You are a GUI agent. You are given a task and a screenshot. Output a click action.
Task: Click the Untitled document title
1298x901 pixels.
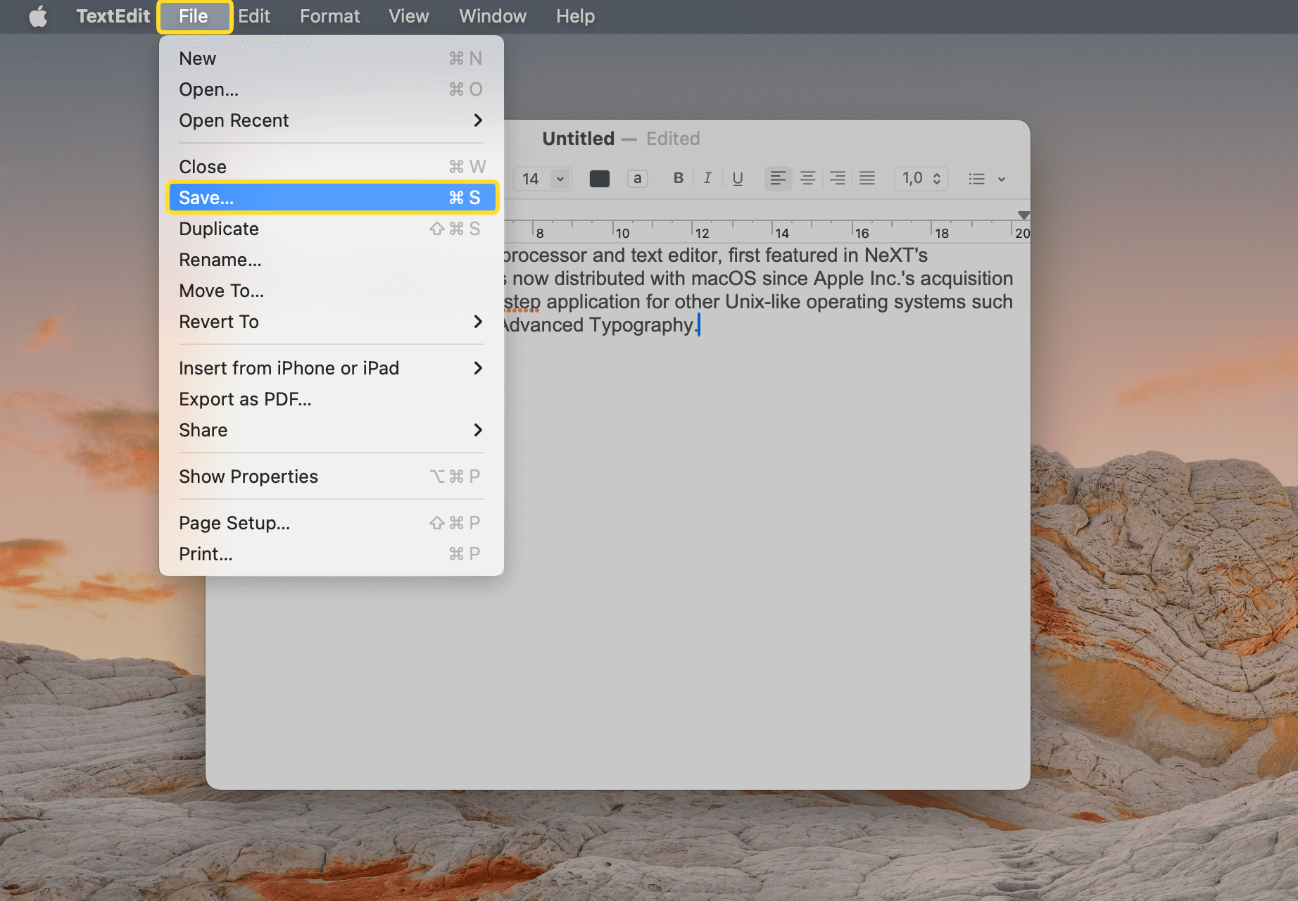(x=579, y=139)
